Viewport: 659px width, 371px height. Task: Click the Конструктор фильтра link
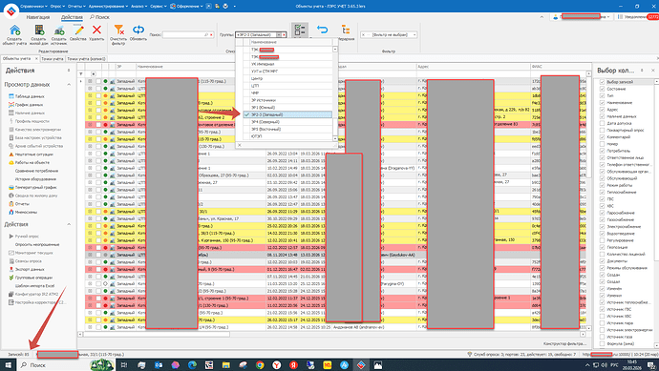point(564,343)
